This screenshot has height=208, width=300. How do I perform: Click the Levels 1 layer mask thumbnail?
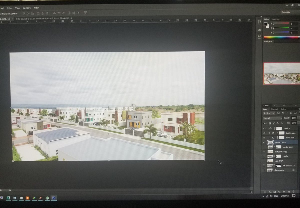[x=279, y=128]
